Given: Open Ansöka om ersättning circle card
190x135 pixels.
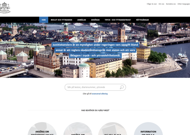Looking at the screenshot, I should tap(42, 128).
